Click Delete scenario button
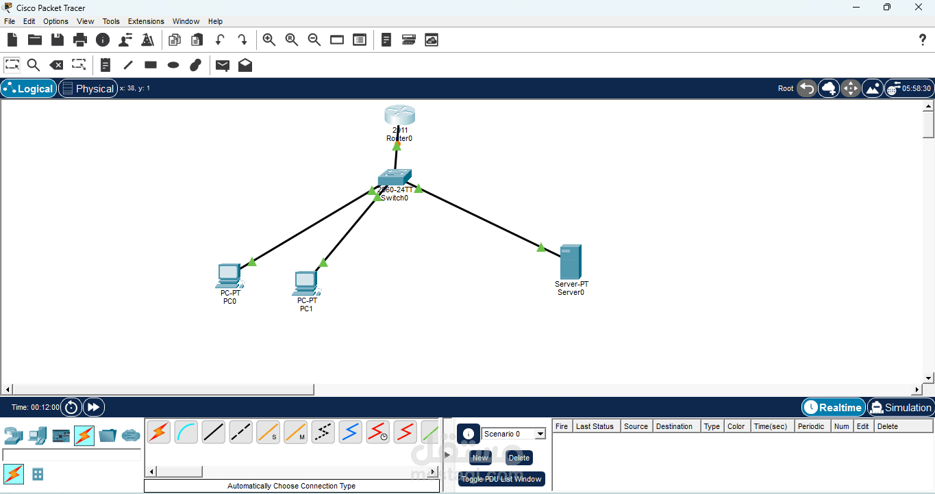Screen dimensions: 935x494 (519, 458)
